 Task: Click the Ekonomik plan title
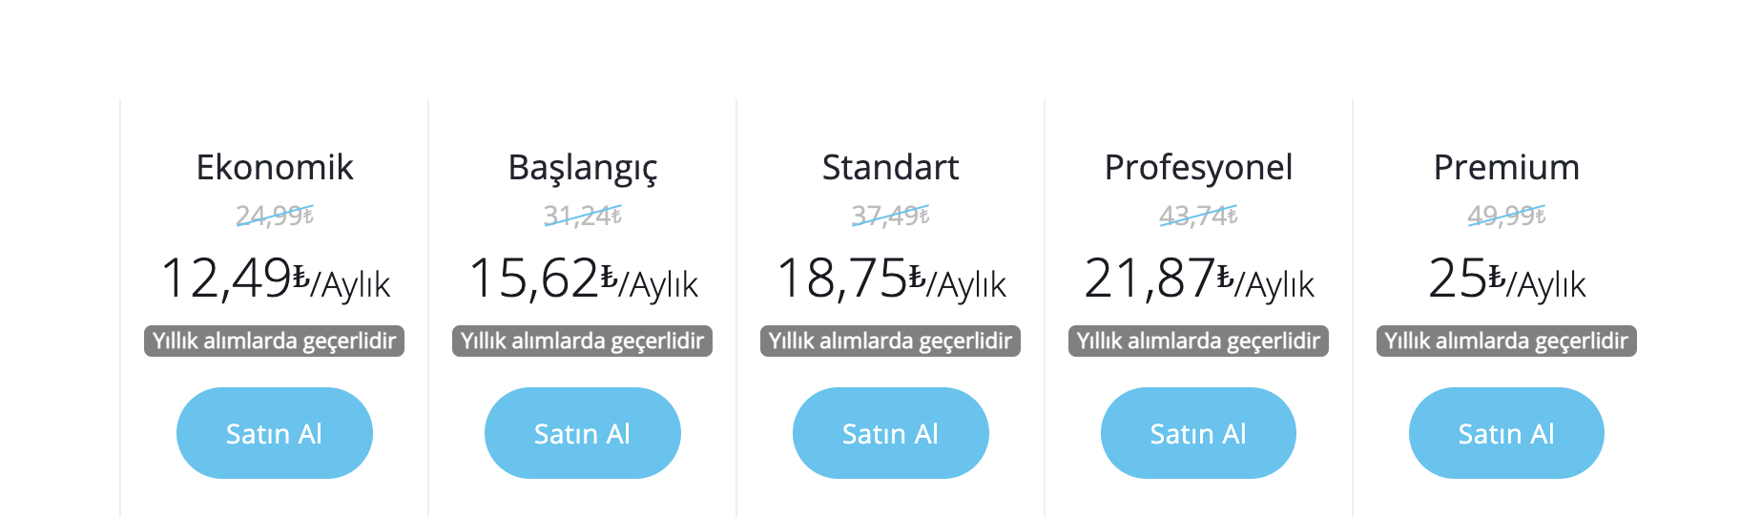[x=275, y=168]
